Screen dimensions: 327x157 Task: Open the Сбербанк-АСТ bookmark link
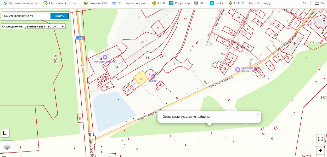click(61, 3)
